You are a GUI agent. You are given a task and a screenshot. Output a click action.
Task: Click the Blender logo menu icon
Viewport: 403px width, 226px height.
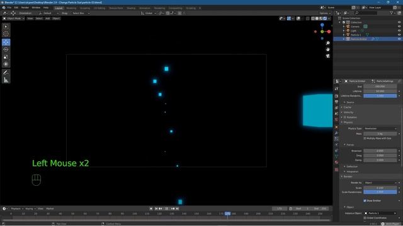(4, 8)
